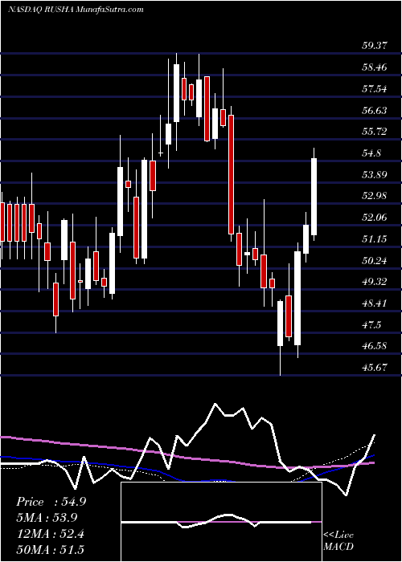
Task: Click the 49.32 price axis label
Action: 374,282
